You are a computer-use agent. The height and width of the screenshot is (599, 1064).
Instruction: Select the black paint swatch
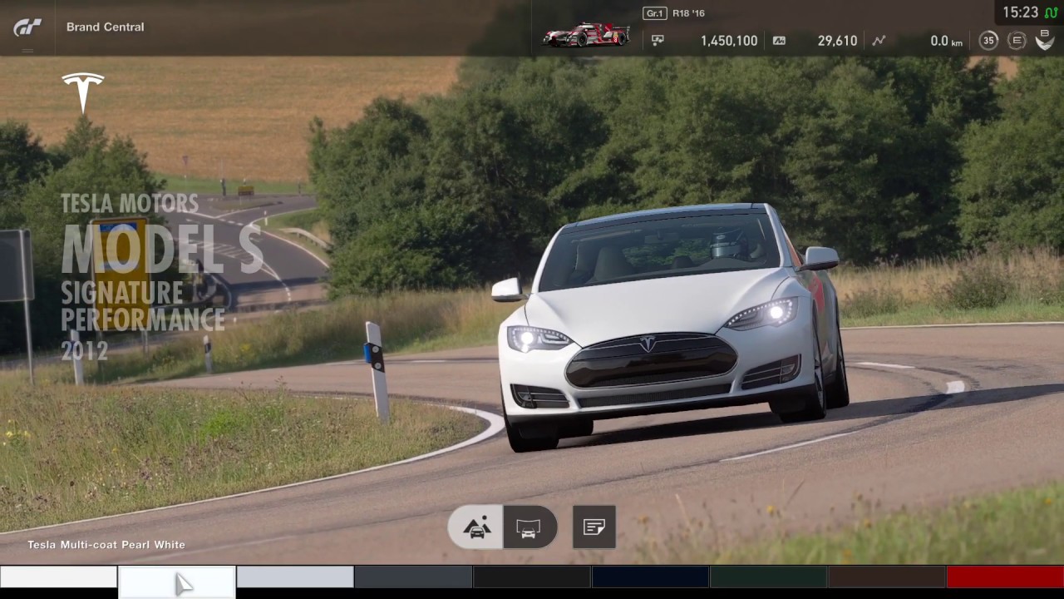[532, 577]
